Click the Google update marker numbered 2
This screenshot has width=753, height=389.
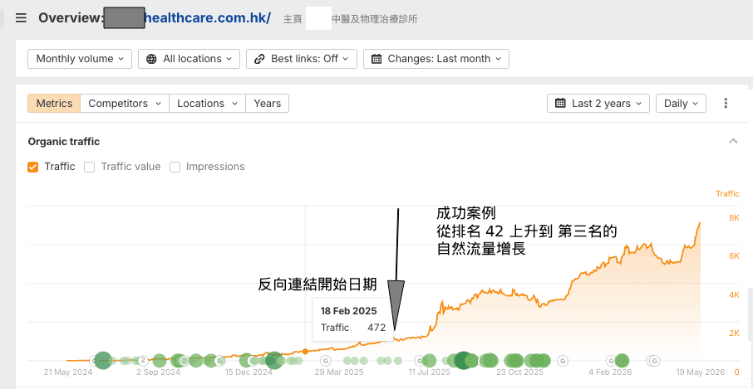[143, 360]
